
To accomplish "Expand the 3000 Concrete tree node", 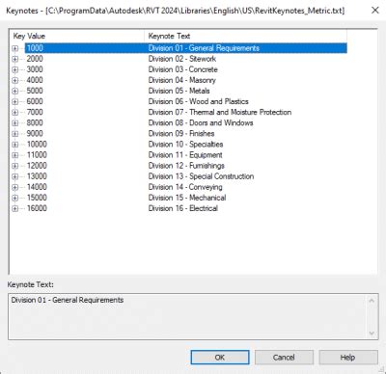I will (x=14, y=69).
